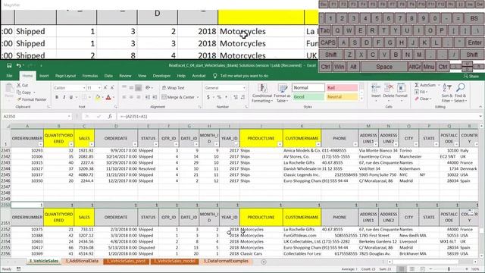
Task: Open the font size 11 dropdown
Action: pos(99,88)
